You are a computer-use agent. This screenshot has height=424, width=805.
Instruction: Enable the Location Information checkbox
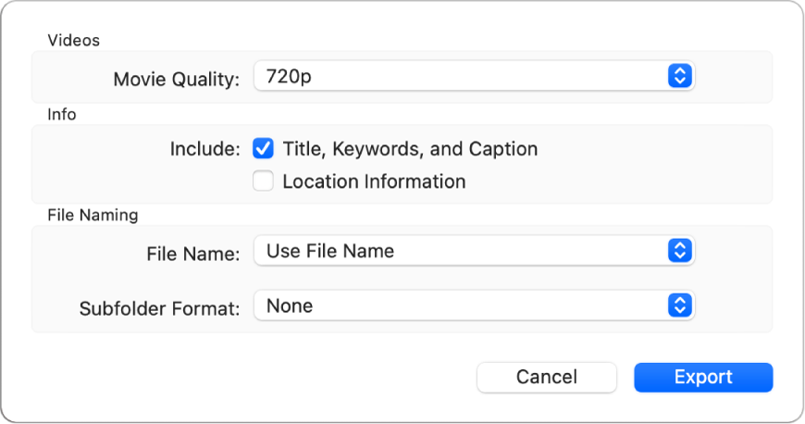pos(264,181)
